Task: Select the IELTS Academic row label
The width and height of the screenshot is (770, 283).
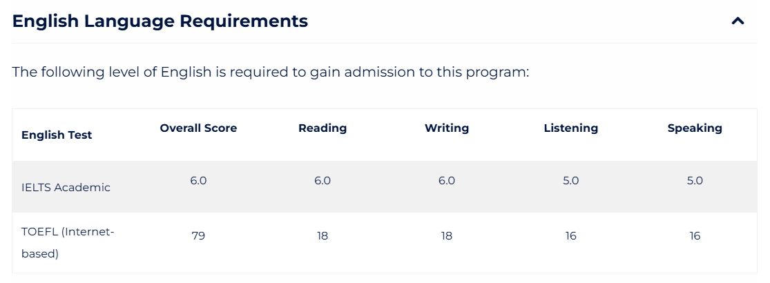Action: 66,187
